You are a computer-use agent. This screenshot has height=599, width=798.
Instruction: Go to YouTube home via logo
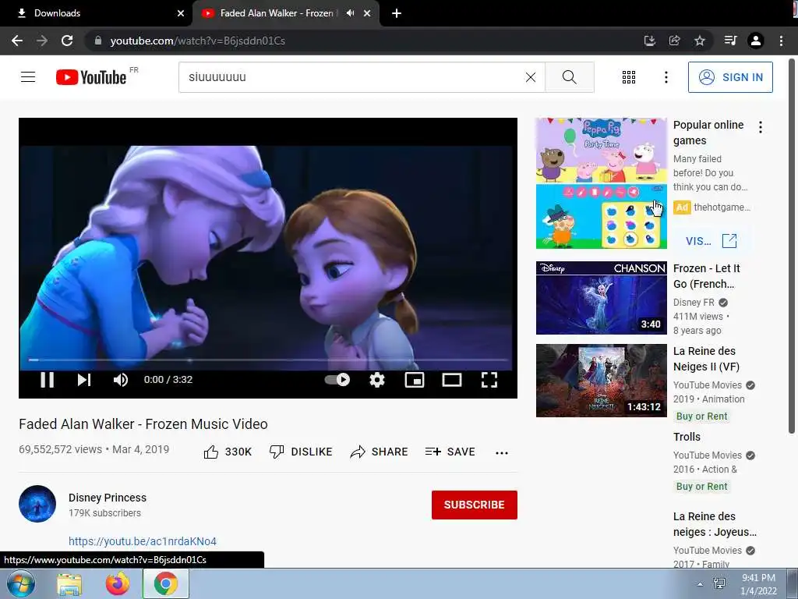91,77
